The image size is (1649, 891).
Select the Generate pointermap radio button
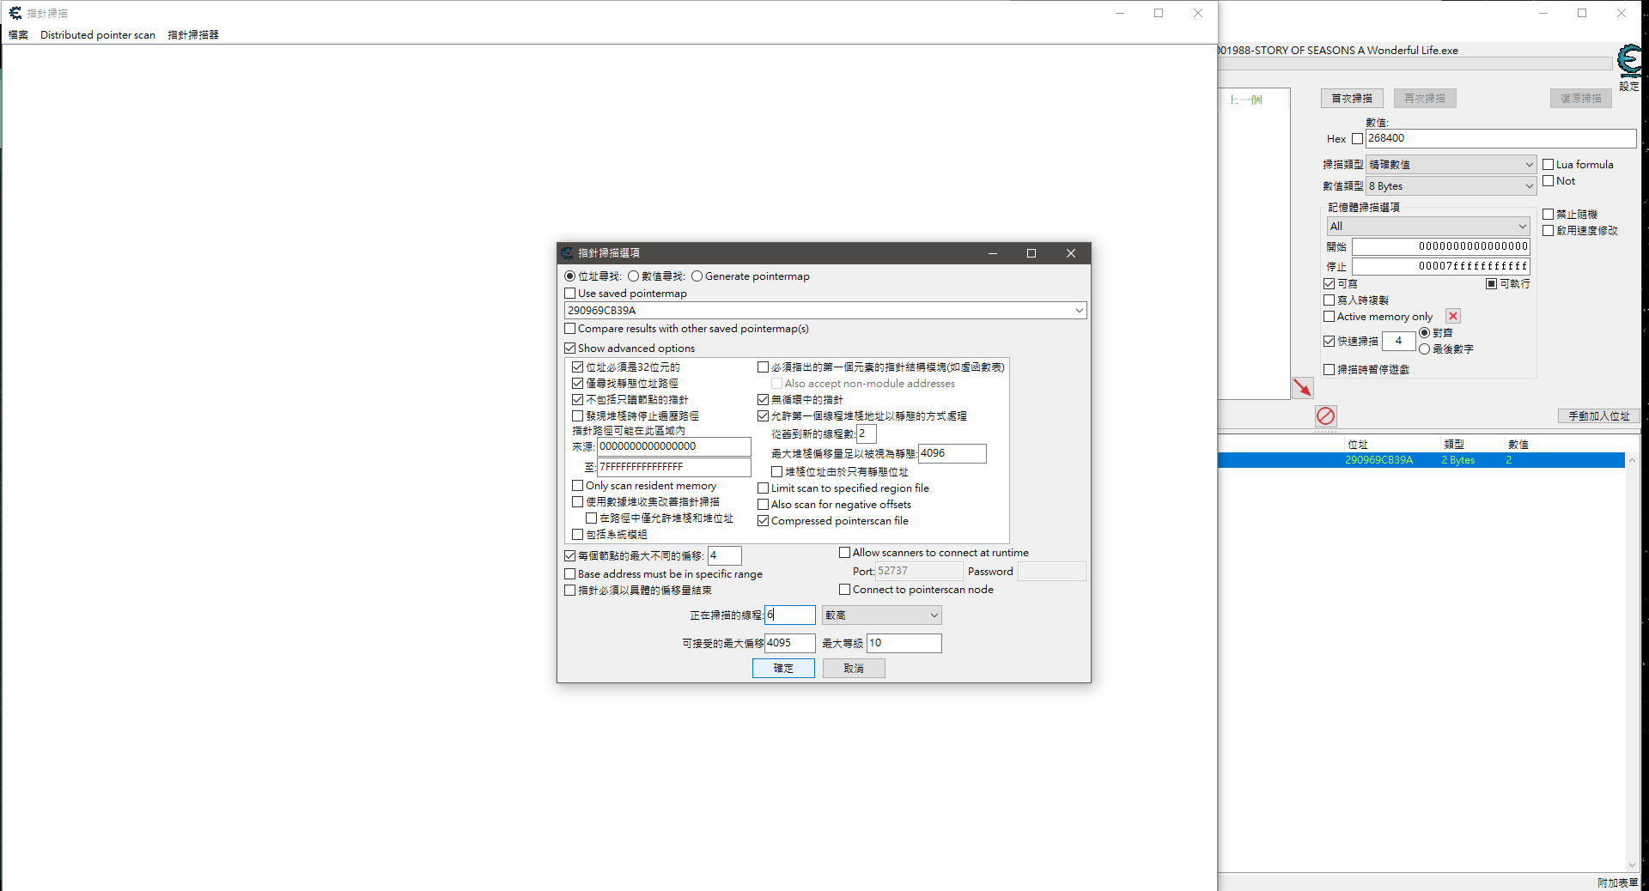pos(697,276)
